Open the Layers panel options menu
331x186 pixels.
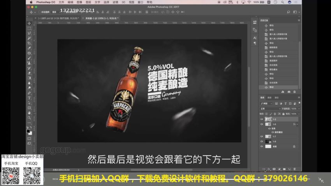(x=299, y=97)
